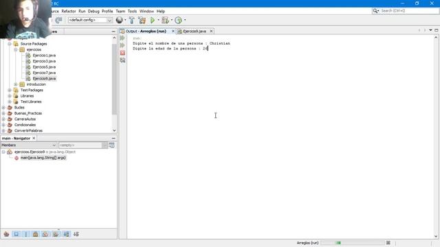Select the ConvertirPalabras project
This screenshot has width=440, height=247.
point(28,130)
